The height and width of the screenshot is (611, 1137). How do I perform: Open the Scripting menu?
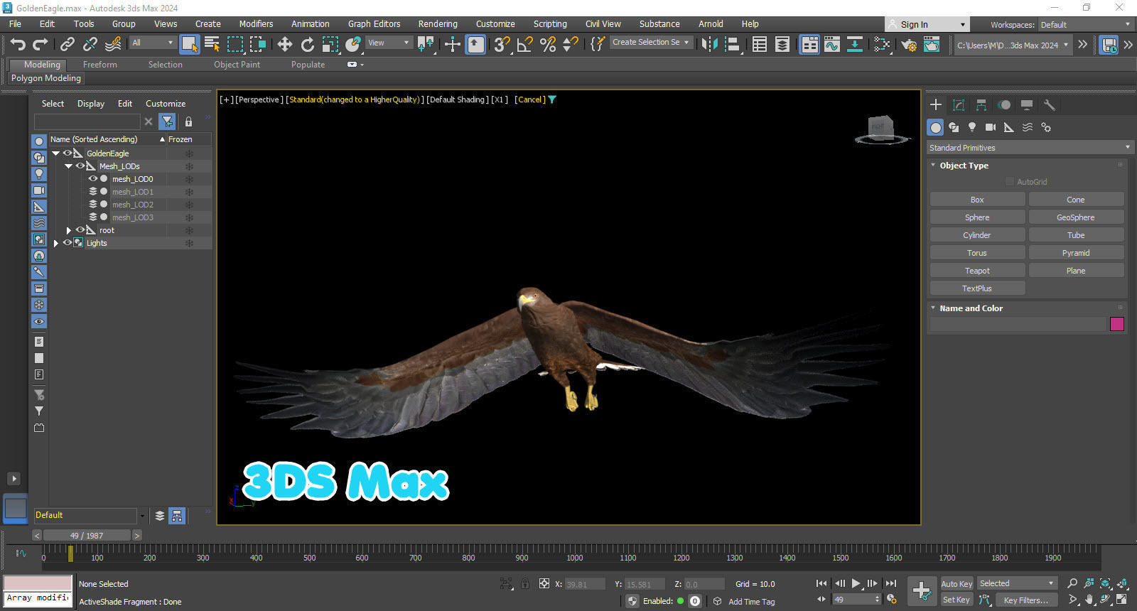point(550,23)
